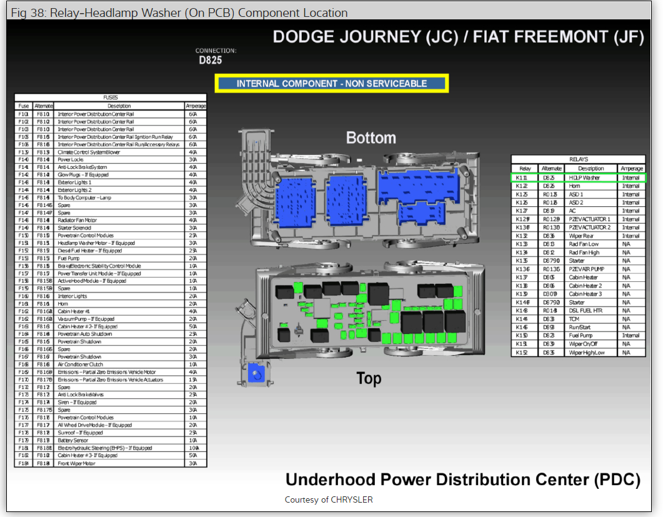Select the fuse row 'Glow Plugs - If Equipped'
This screenshot has height=517, width=663.
click(111, 175)
